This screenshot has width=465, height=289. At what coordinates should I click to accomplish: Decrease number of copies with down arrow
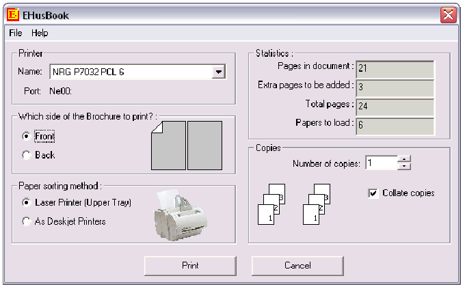pos(404,166)
